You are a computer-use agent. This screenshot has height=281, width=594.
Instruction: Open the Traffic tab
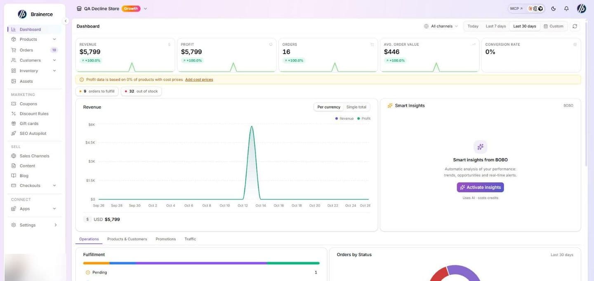click(190, 239)
